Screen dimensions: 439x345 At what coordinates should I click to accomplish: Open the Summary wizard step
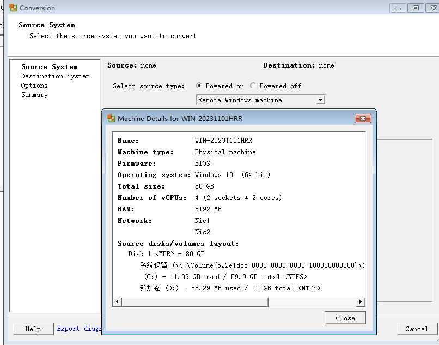pyautogui.click(x=34, y=94)
